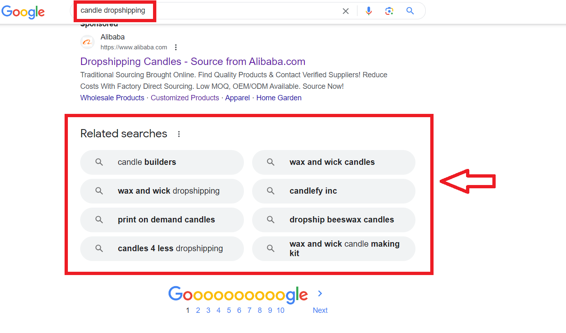
Task: Click the magnifier icon beside 'candle builders'
Action: 99,162
